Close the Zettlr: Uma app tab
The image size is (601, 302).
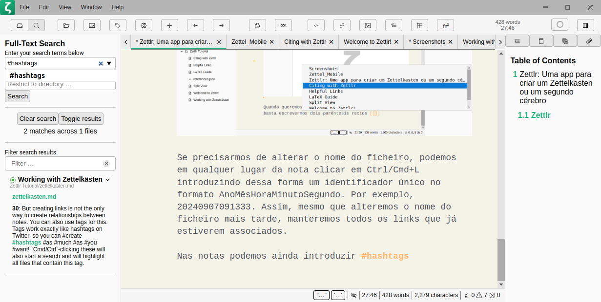(219, 42)
